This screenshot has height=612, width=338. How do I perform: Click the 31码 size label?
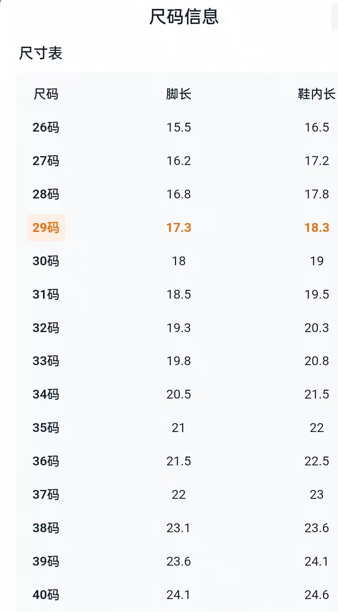coord(46,295)
